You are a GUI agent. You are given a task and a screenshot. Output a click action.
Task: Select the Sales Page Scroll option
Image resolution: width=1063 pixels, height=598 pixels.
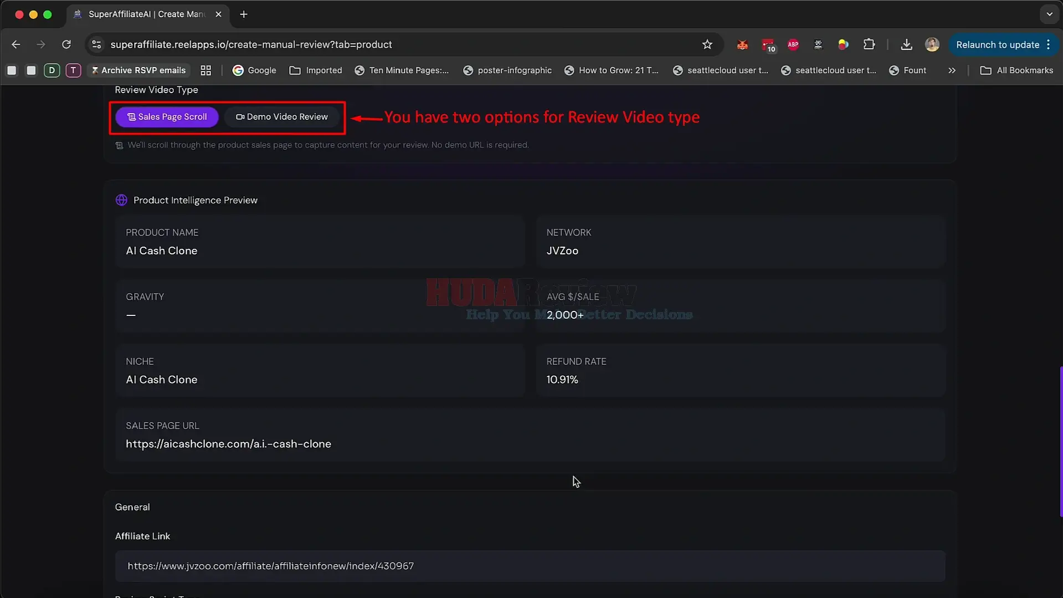[x=167, y=117]
